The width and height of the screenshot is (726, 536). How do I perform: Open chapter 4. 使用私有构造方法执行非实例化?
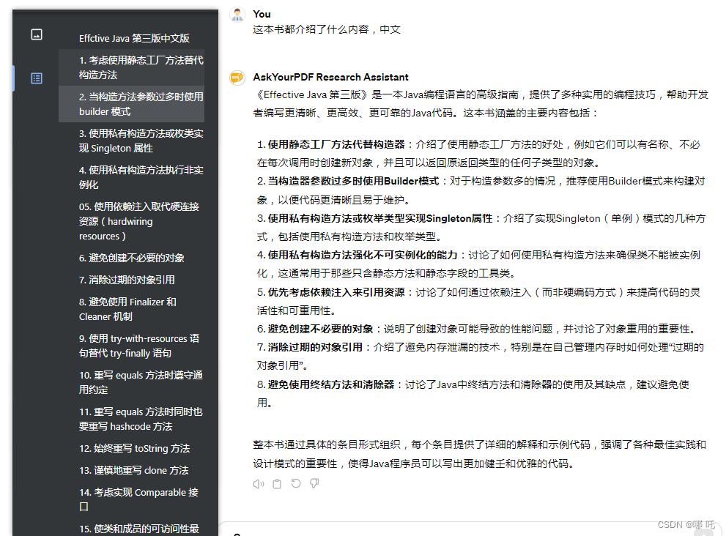[131, 177]
